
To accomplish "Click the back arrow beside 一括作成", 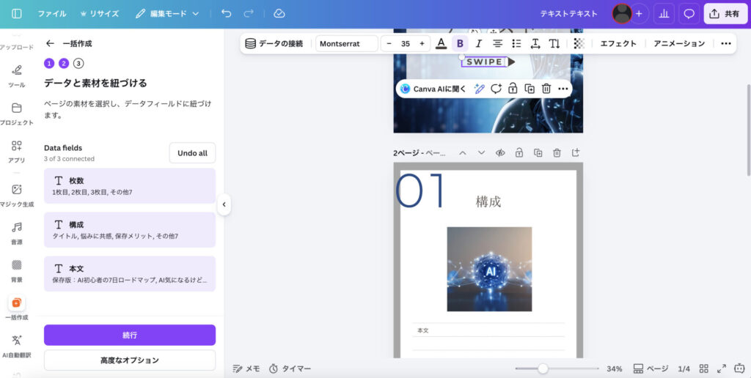I will [50, 43].
